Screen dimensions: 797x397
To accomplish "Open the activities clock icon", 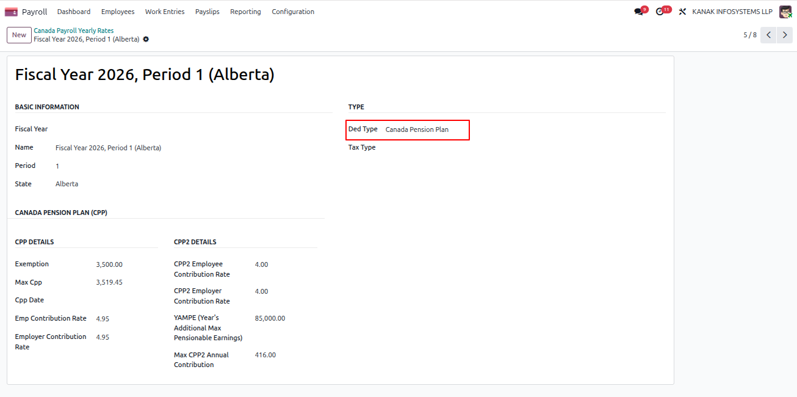I will pos(660,12).
